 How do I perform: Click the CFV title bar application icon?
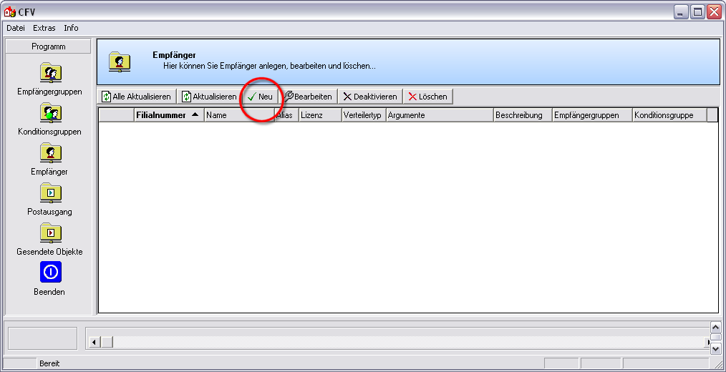(9, 12)
